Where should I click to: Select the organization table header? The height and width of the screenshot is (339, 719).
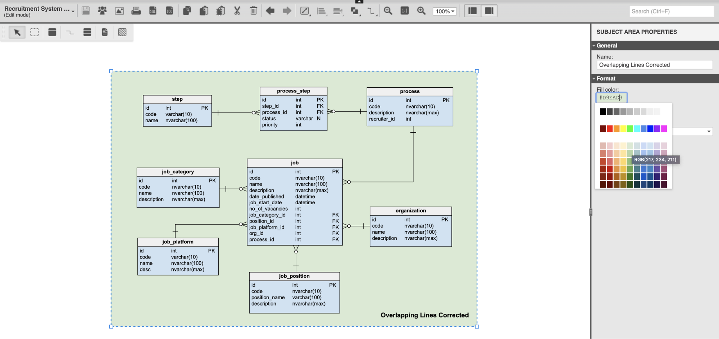(411, 211)
